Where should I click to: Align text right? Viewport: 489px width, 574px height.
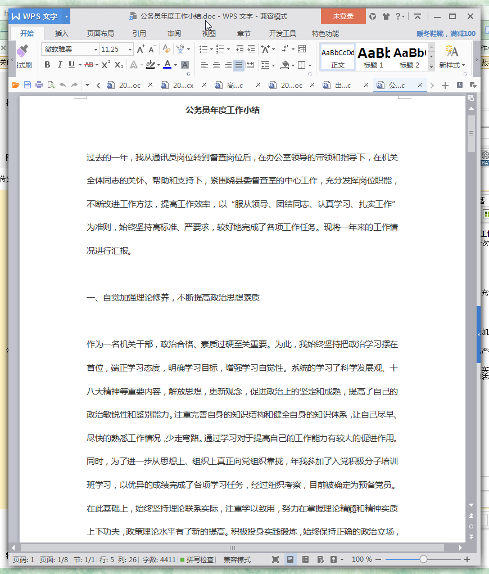tap(228, 65)
